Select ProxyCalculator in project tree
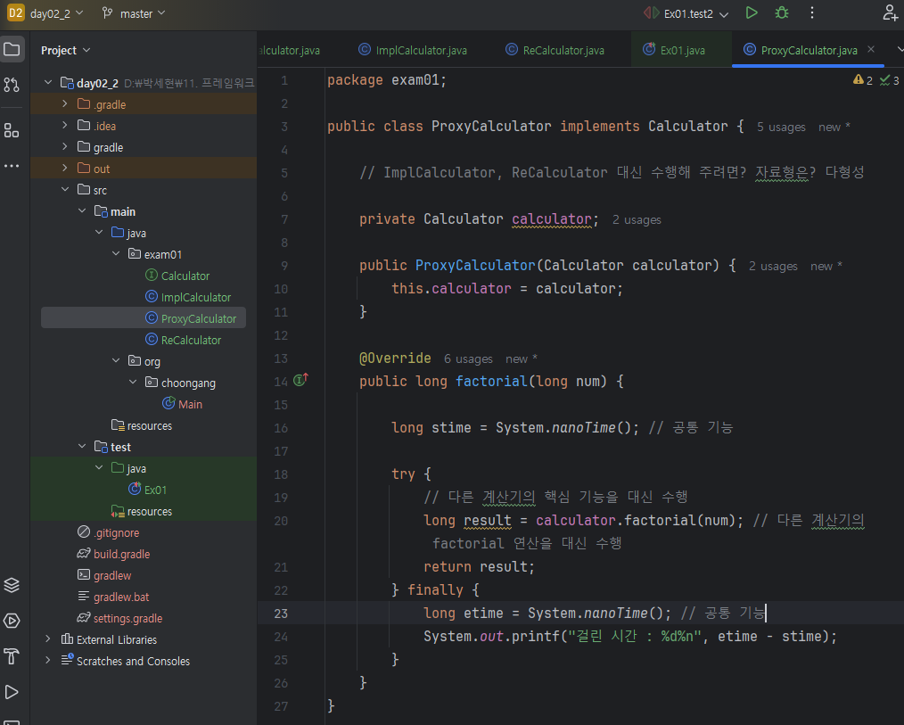This screenshot has width=904, height=725. (144, 318)
